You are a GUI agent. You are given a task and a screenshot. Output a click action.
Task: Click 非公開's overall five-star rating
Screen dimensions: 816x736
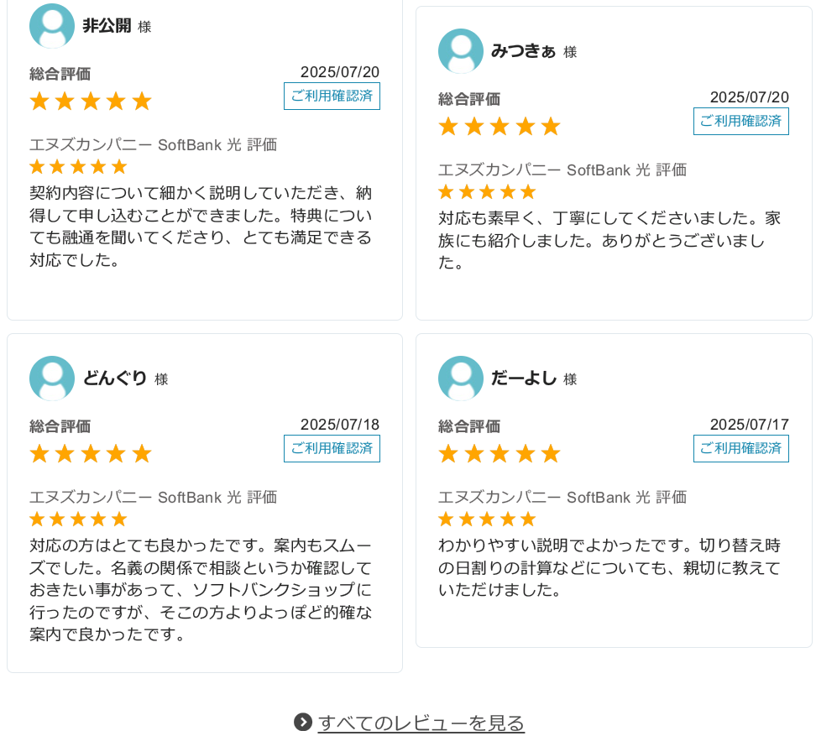[x=91, y=102]
